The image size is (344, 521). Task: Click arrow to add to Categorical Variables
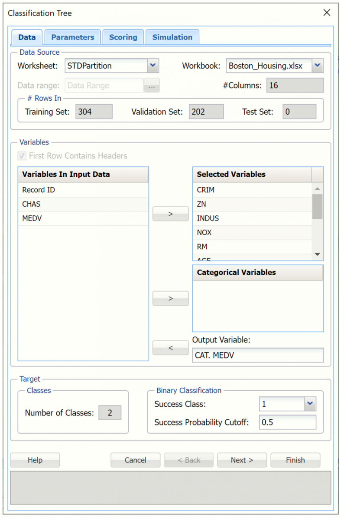[x=170, y=298]
